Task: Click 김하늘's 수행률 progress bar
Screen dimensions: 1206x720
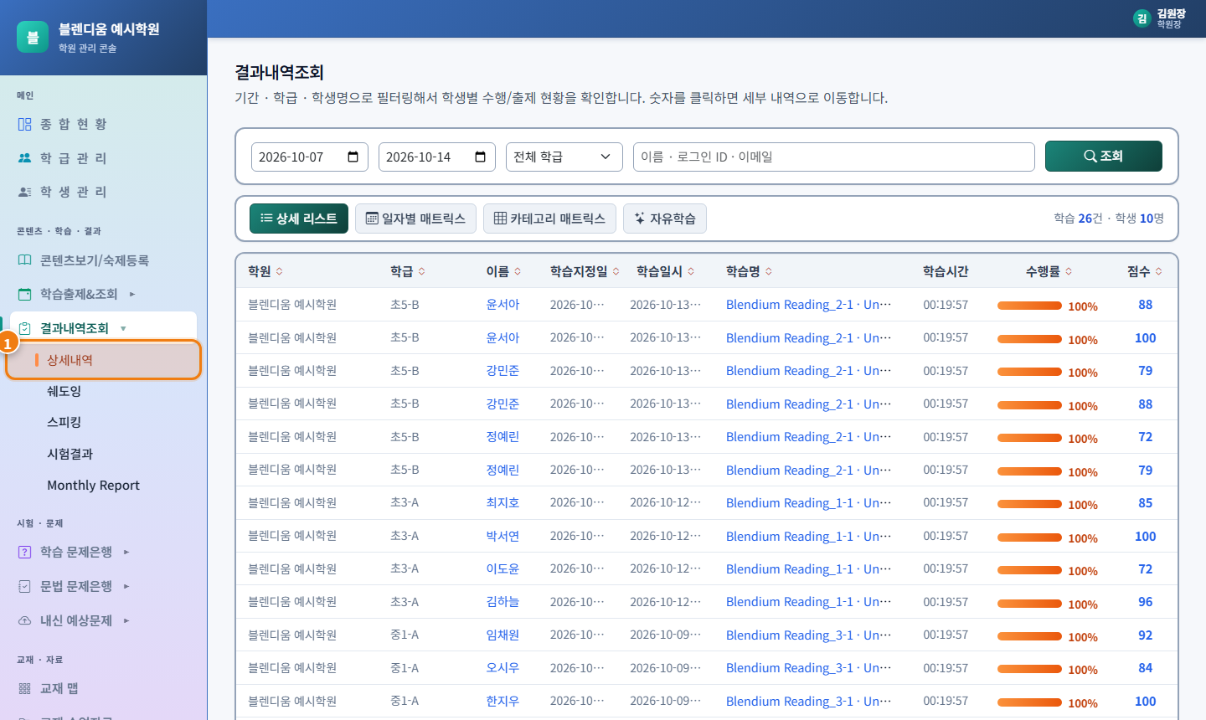Action: coord(1029,604)
